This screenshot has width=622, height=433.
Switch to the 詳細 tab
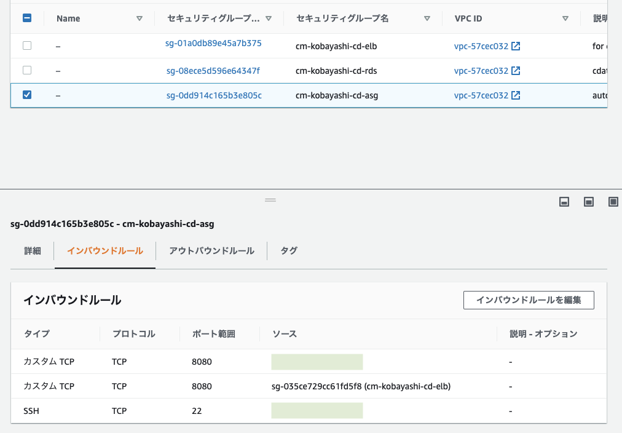[31, 250]
